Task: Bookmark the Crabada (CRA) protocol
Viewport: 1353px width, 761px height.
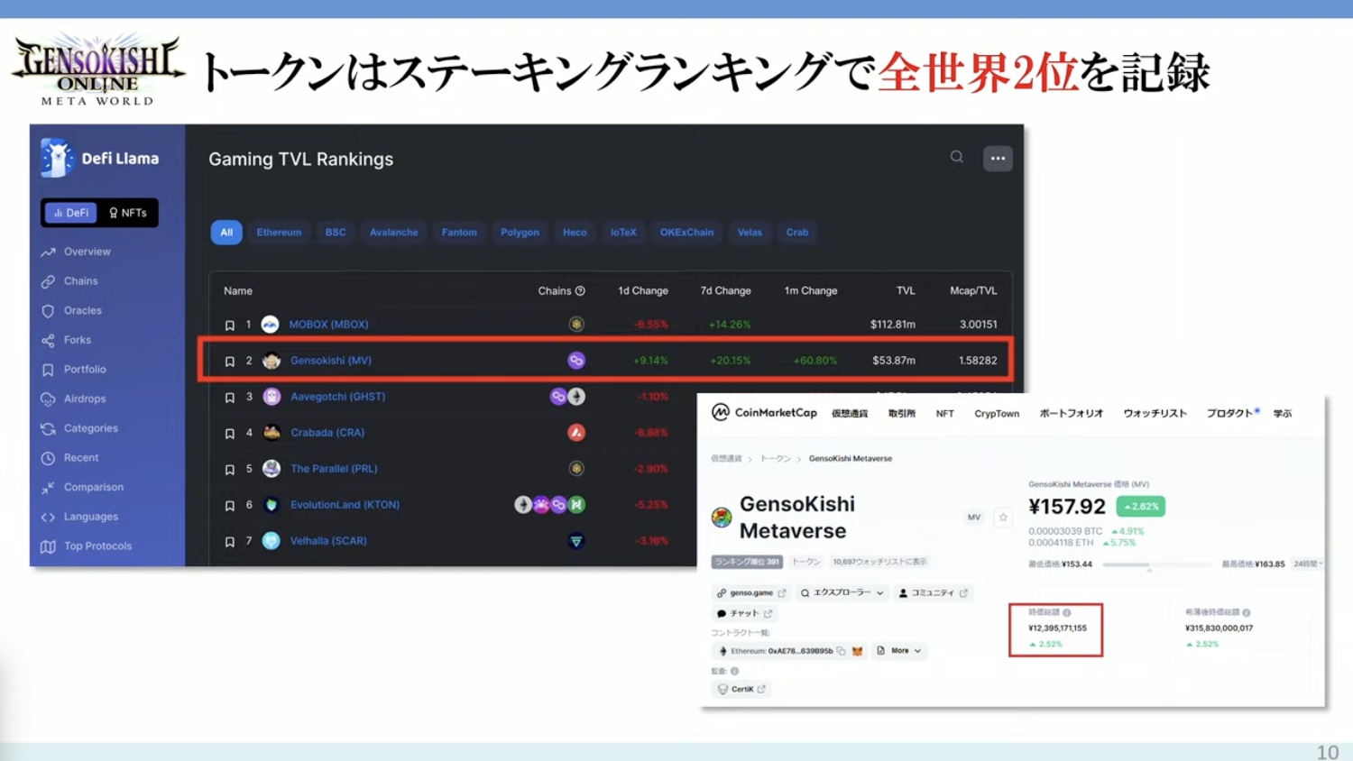Action: (x=230, y=434)
